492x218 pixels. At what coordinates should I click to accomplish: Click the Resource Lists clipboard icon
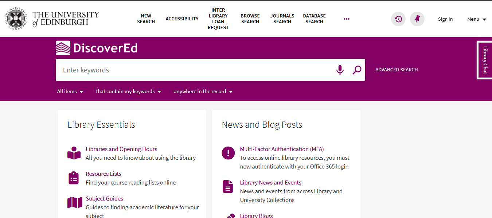(74, 178)
